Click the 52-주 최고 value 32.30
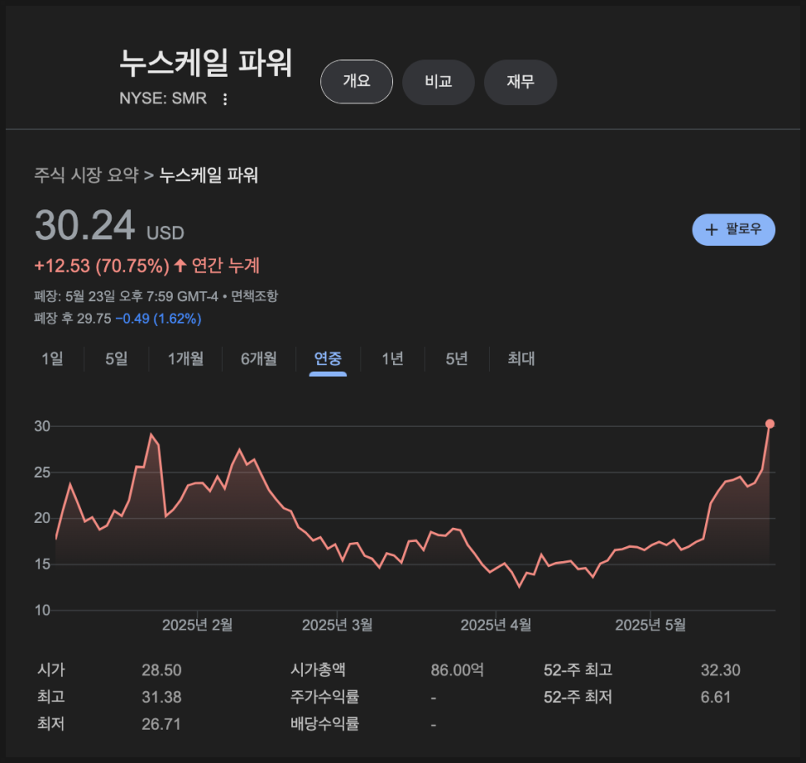This screenshot has height=763, width=806. (x=721, y=670)
